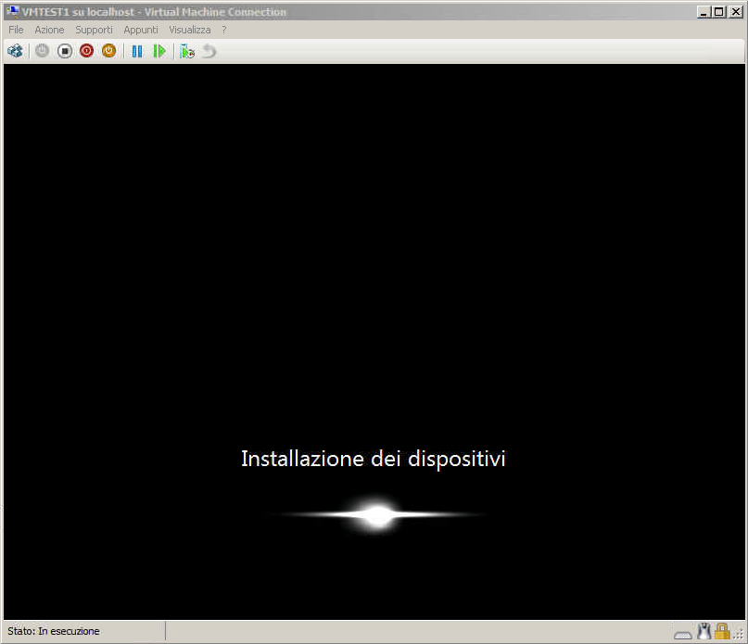Click the grayed-out Start VM power icon
Viewport: 748px width, 644px height.
click(42, 51)
